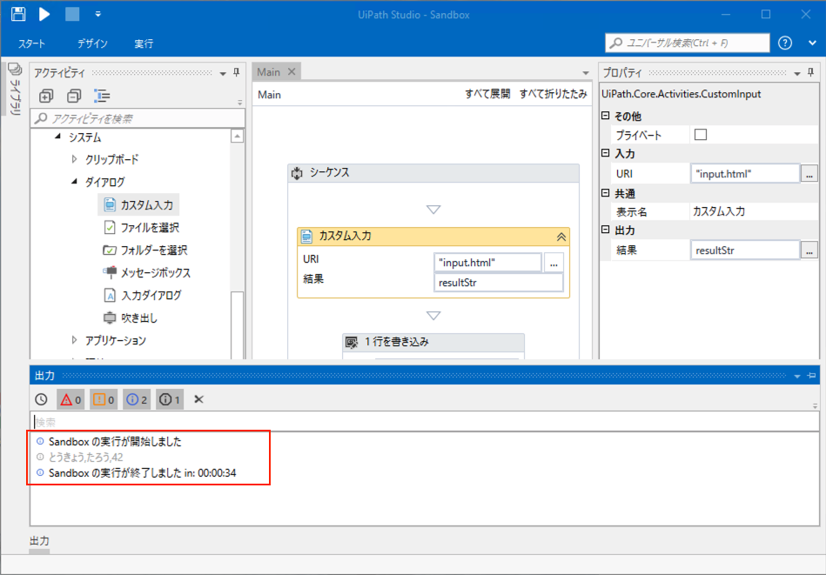Collapse all activities tree icon
This screenshot has height=575, width=826.
tap(74, 96)
